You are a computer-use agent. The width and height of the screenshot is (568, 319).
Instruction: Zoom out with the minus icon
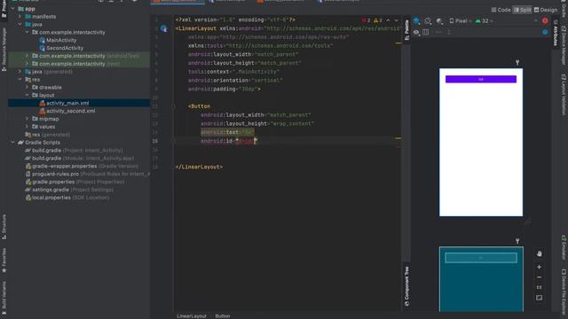(x=539, y=277)
